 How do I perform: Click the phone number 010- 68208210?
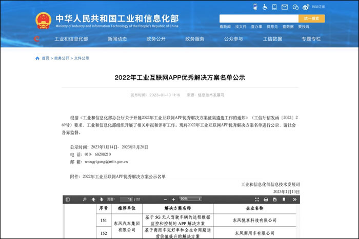point(98,155)
